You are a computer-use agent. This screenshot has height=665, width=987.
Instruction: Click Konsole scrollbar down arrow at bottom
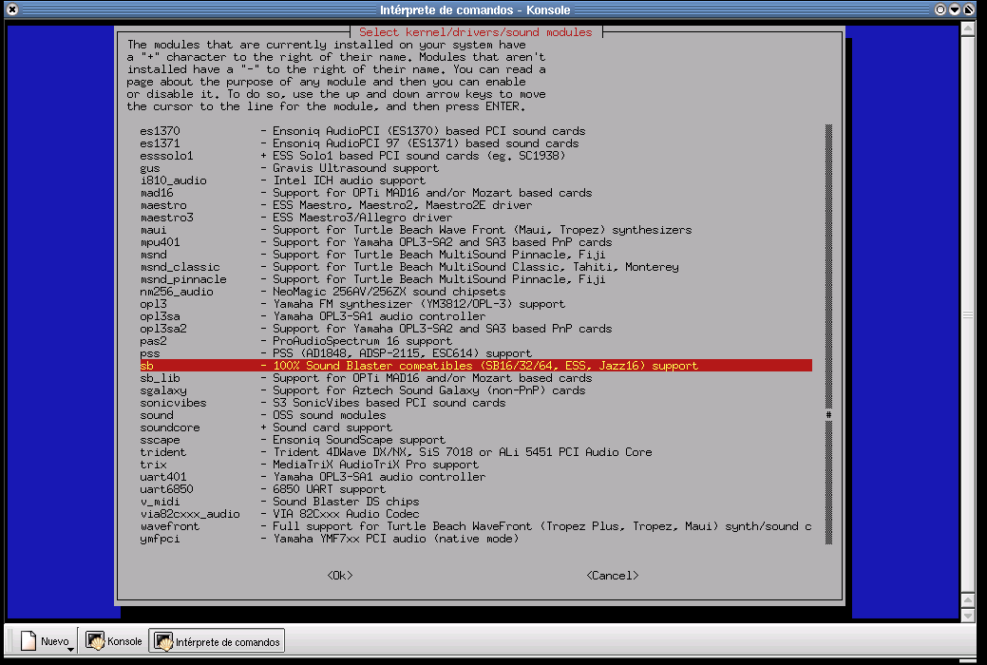[968, 616]
